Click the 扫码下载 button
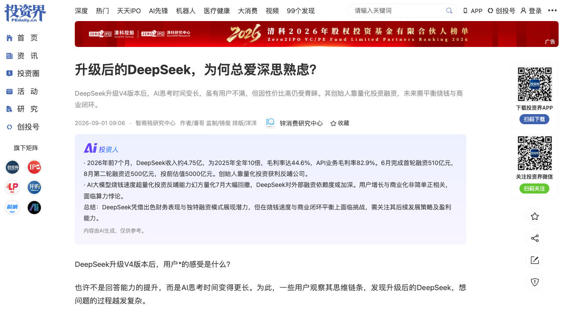 (x=534, y=119)
